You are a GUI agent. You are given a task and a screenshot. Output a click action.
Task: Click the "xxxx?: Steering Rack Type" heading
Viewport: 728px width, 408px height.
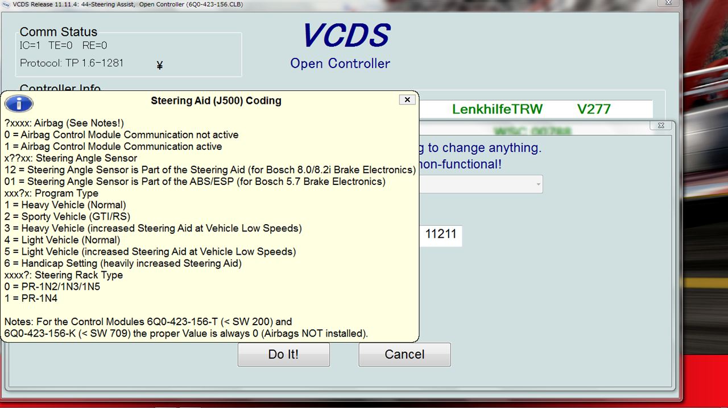pyautogui.click(x=64, y=275)
